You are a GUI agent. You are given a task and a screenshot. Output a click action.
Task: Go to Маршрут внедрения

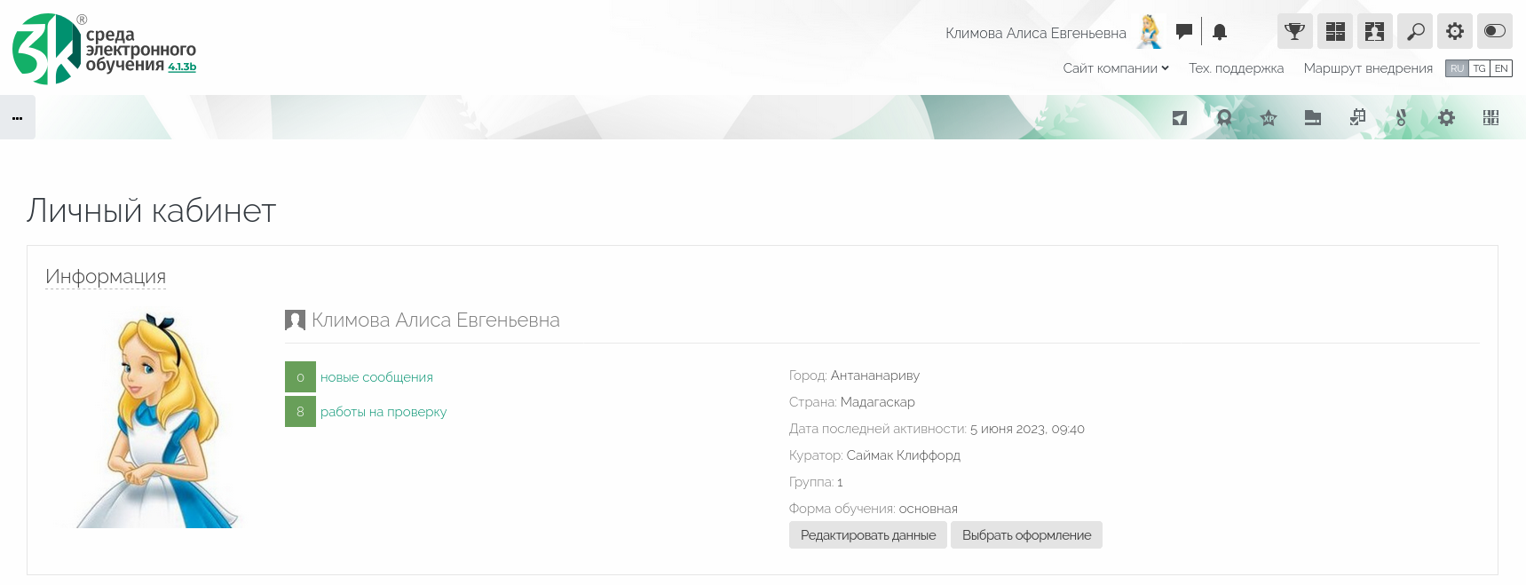tap(1367, 68)
